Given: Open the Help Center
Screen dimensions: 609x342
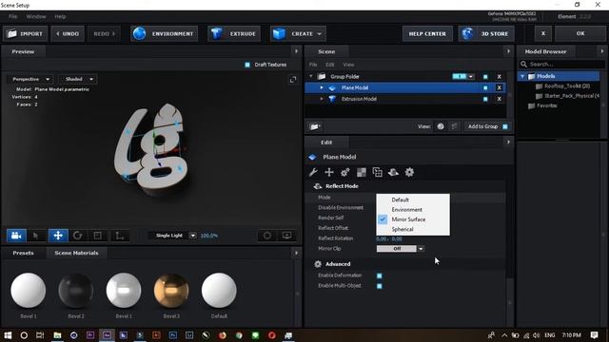Looking at the screenshot, I should coord(427,34).
